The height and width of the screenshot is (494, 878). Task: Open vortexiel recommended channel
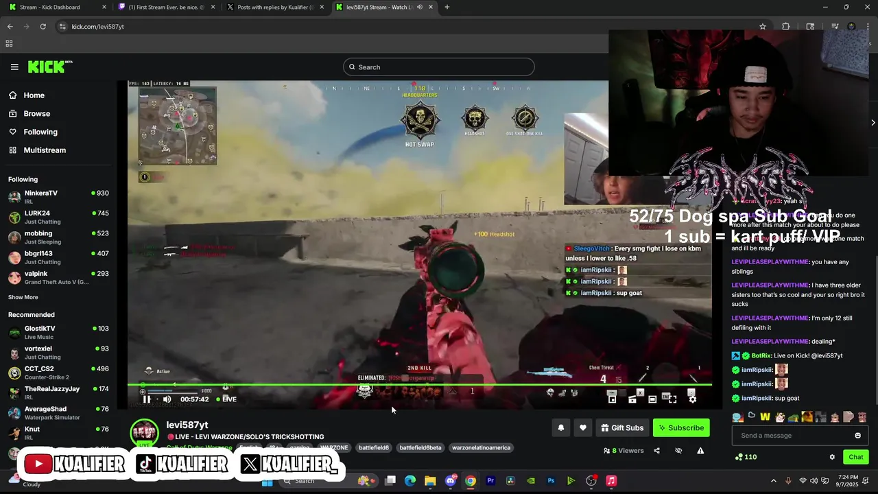[58, 352]
